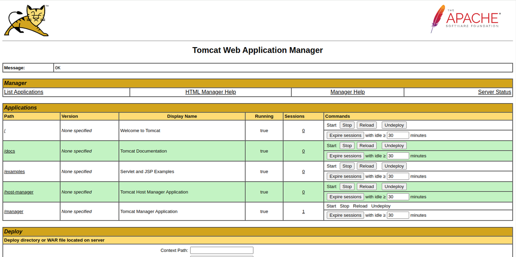This screenshot has height=257, width=516.
Task: Undeploy the Tomcat Documentation application
Action: (394, 145)
